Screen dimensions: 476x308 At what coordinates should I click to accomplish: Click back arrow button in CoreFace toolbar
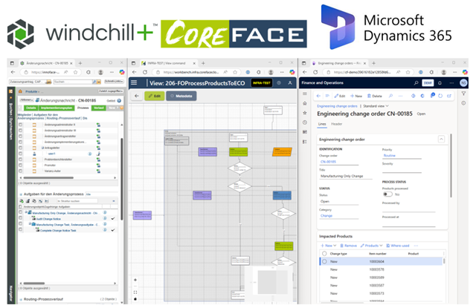point(137,96)
